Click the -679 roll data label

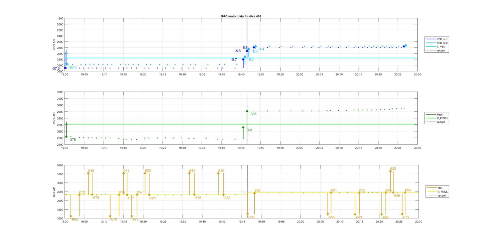point(95,198)
